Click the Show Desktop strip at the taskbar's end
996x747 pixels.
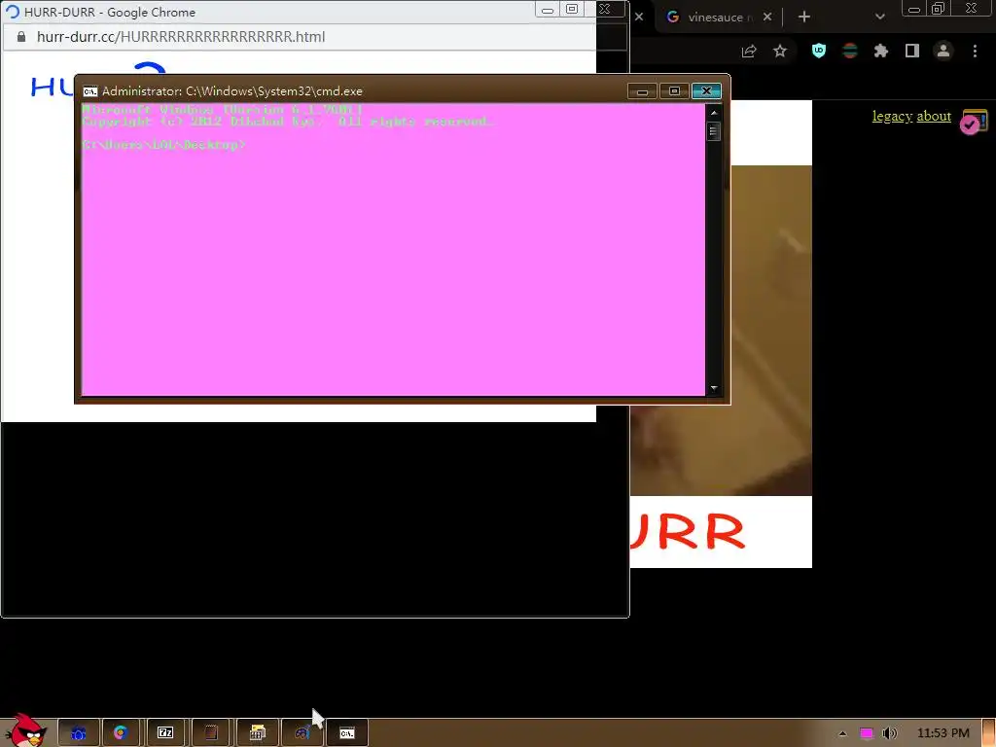point(989,733)
